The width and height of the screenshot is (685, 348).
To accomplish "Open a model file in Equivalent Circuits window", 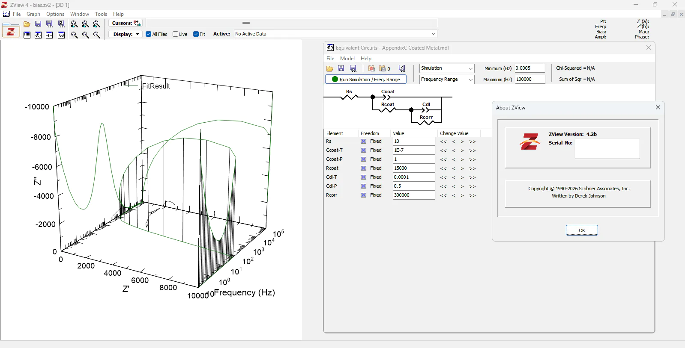I will pos(330,68).
